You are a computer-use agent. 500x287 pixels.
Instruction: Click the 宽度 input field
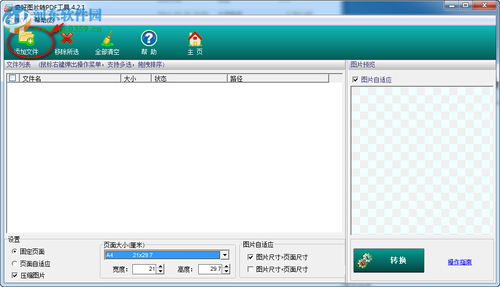pyautogui.click(x=144, y=269)
